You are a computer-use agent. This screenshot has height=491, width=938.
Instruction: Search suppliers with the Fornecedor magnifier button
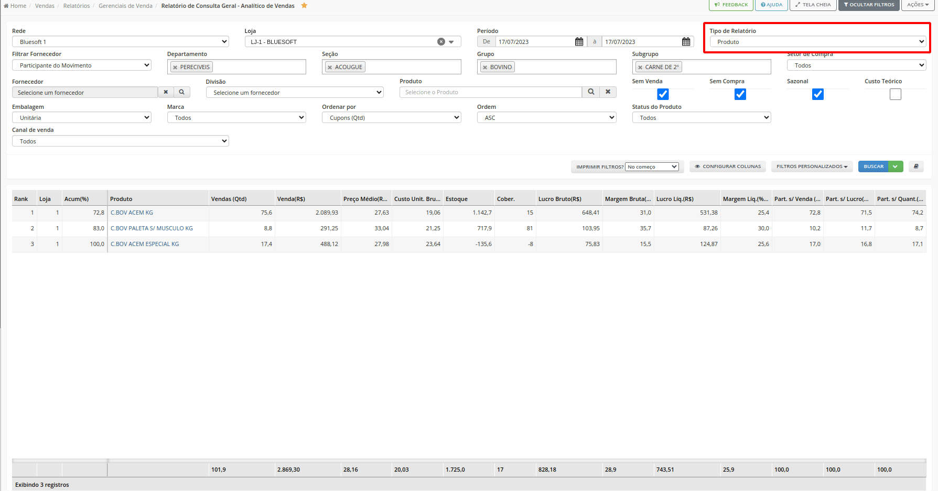(182, 92)
